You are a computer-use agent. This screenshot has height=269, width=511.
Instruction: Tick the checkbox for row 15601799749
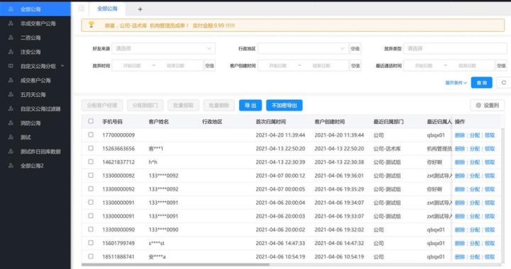pyautogui.click(x=91, y=243)
